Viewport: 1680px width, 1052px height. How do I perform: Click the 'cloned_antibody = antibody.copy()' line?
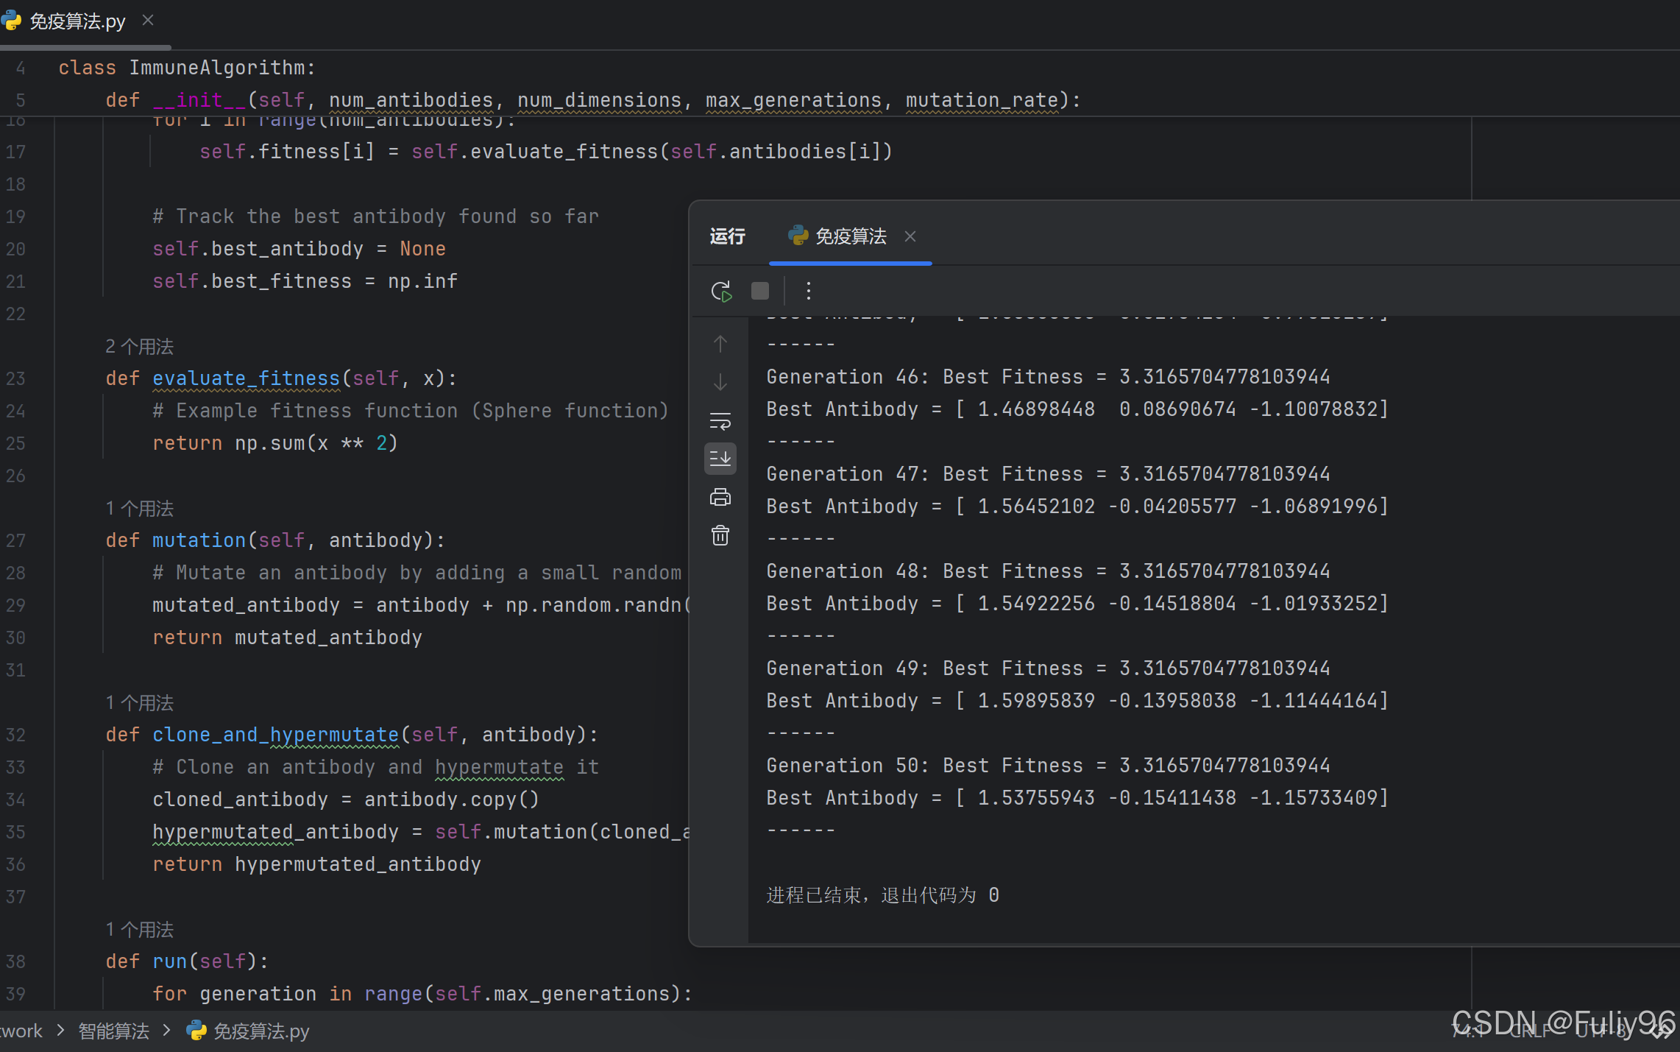(346, 799)
